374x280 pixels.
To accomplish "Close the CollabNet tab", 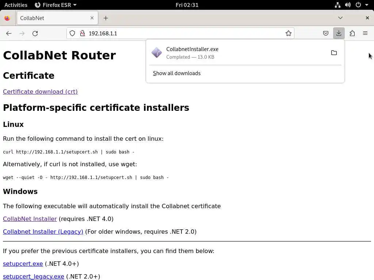I will tap(92, 18).
